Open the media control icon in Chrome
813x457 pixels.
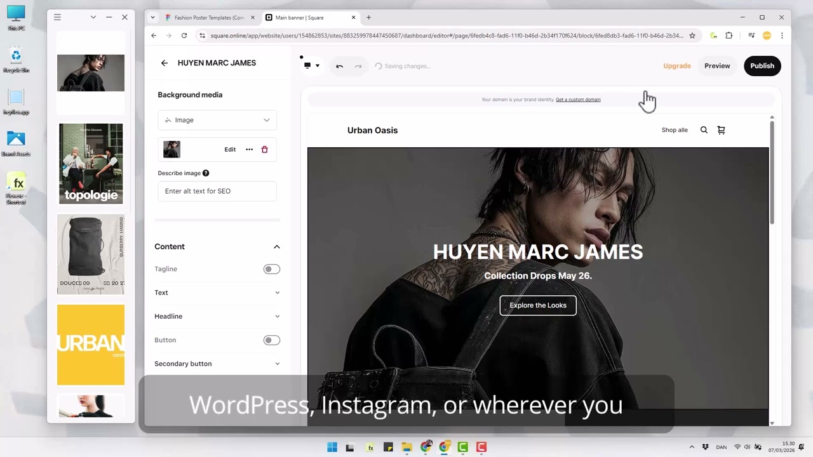751,36
